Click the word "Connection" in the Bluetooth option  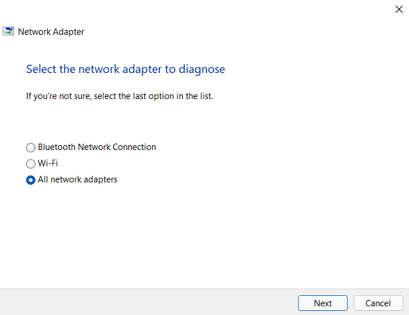(136, 147)
